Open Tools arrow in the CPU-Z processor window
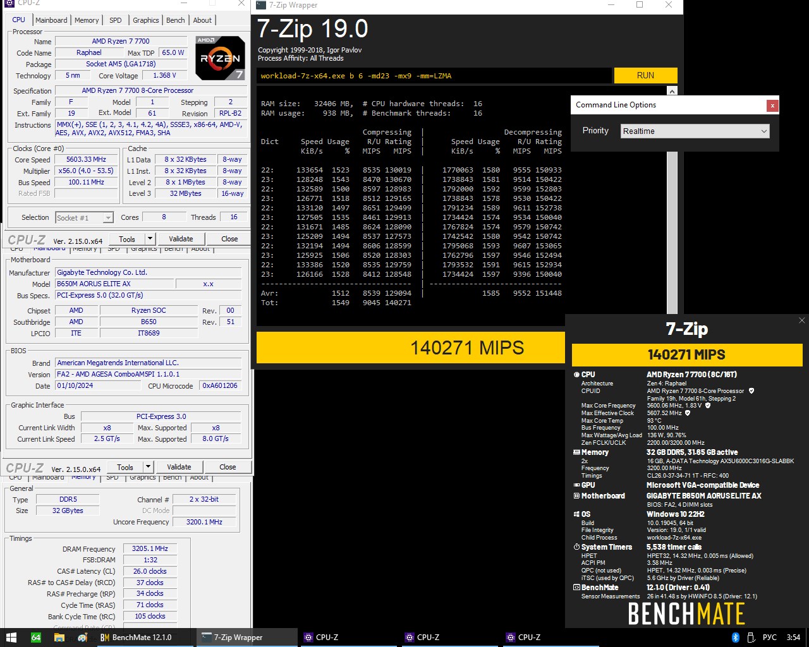The image size is (809, 647). pos(150,239)
